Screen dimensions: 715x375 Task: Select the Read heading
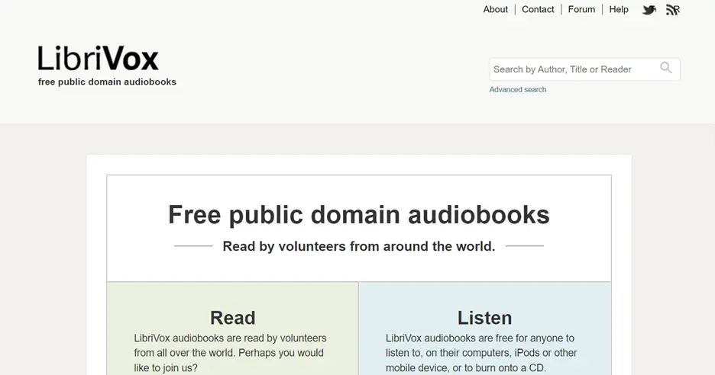click(x=232, y=318)
